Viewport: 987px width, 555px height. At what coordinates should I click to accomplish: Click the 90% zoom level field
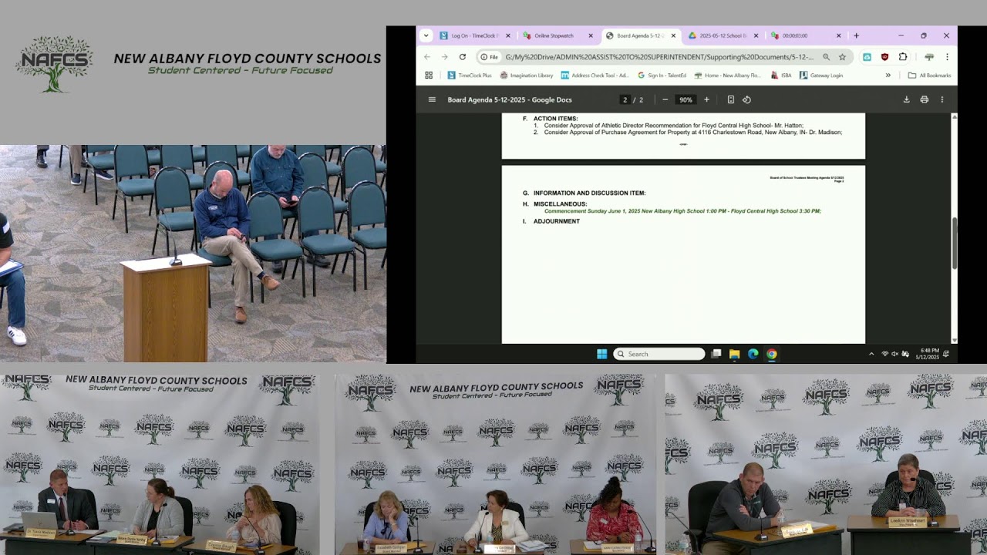[x=685, y=99]
